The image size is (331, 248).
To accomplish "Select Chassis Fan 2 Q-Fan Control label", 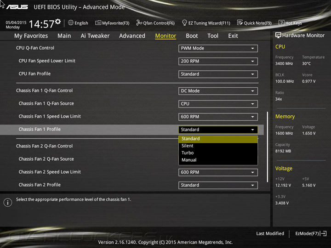I will 44,146.
